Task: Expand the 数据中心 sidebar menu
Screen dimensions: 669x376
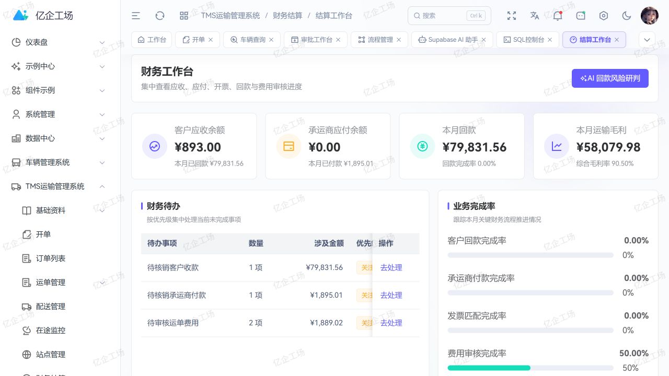Action: pos(60,138)
